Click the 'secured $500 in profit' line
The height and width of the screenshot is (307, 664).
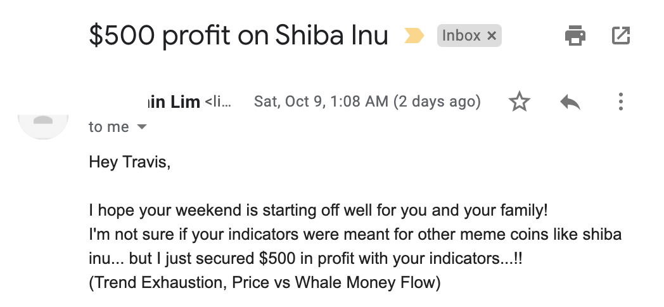tap(306, 259)
